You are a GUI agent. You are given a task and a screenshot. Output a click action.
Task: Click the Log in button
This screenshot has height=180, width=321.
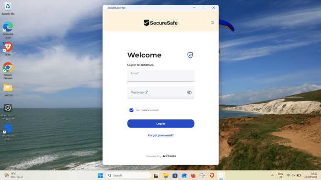point(160,124)
